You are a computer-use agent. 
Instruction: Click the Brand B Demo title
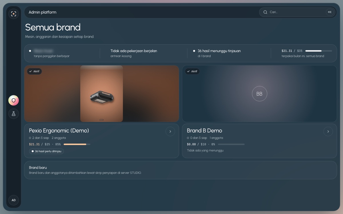204,131
